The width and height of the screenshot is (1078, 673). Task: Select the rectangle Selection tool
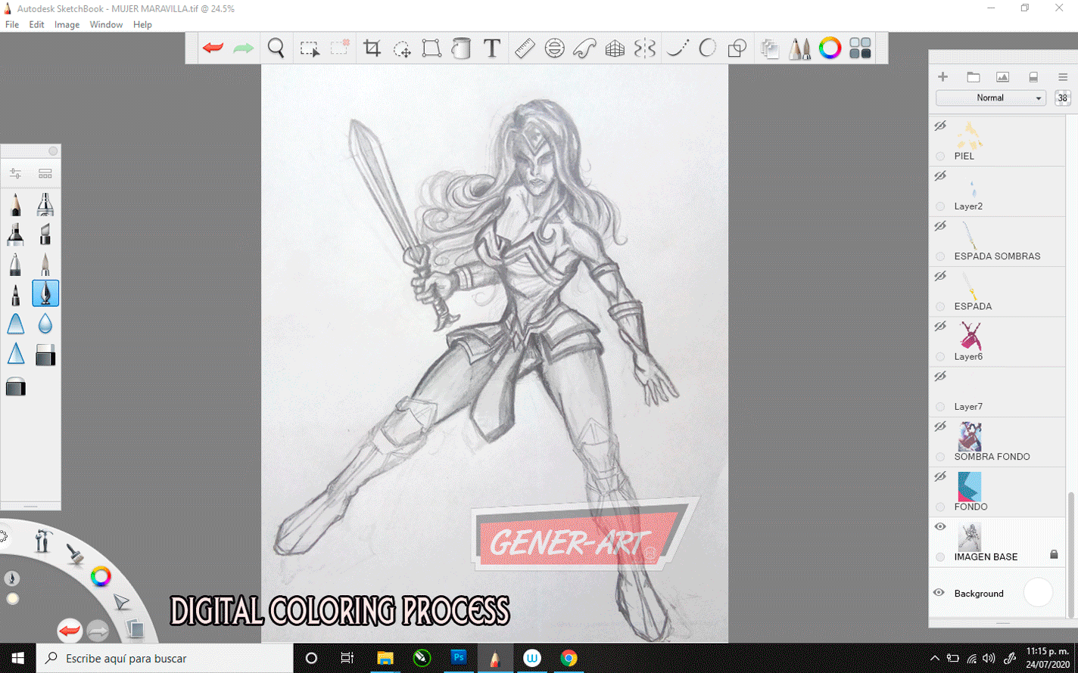tap(309, 49)
